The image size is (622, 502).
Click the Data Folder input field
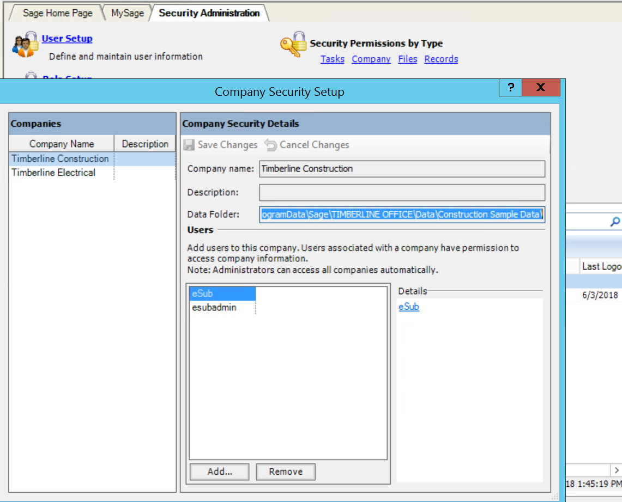(x=402, y=215)
